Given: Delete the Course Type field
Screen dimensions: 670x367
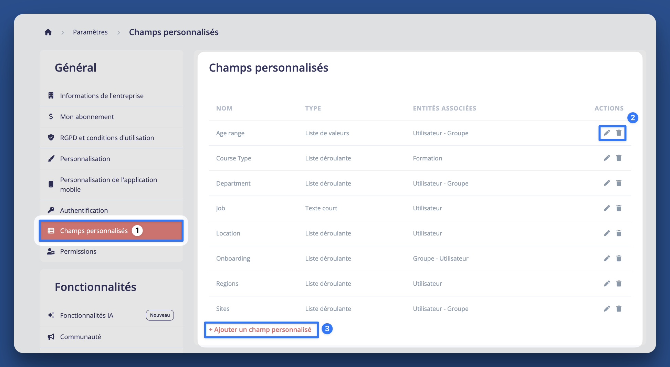Looking at the screenshot, I should [x=619, y=158].
